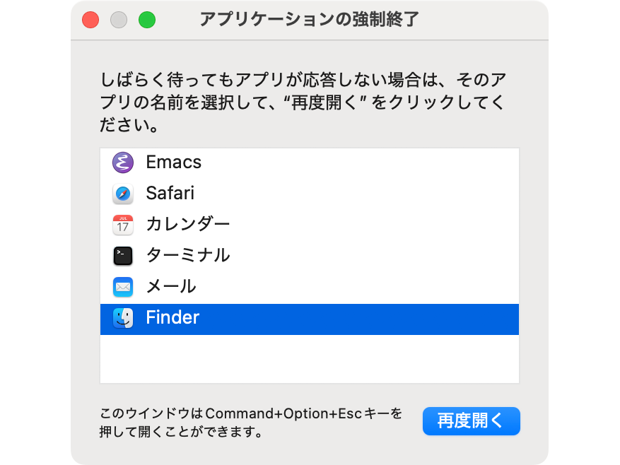The image size is (620, 465).
Task: Click the カレンダー calendar icon showing 17
Action: pyautogui.click(x=122, y=225)
